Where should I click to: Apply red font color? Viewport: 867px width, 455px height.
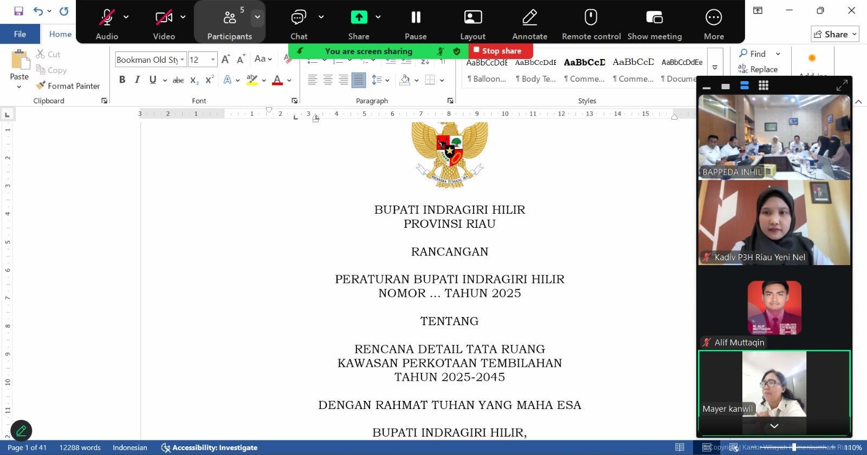(277, 80)
